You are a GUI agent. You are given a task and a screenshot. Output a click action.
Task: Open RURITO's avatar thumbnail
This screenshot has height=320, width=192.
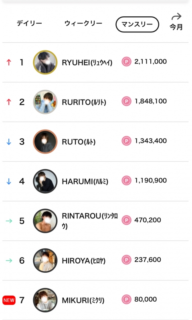(x=45, y=102)
